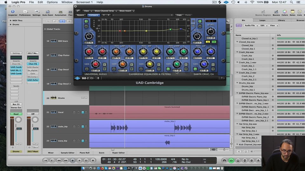Click the Auto Zoom toolbar icon
The image size is (305, 171).
coord(48,12)
